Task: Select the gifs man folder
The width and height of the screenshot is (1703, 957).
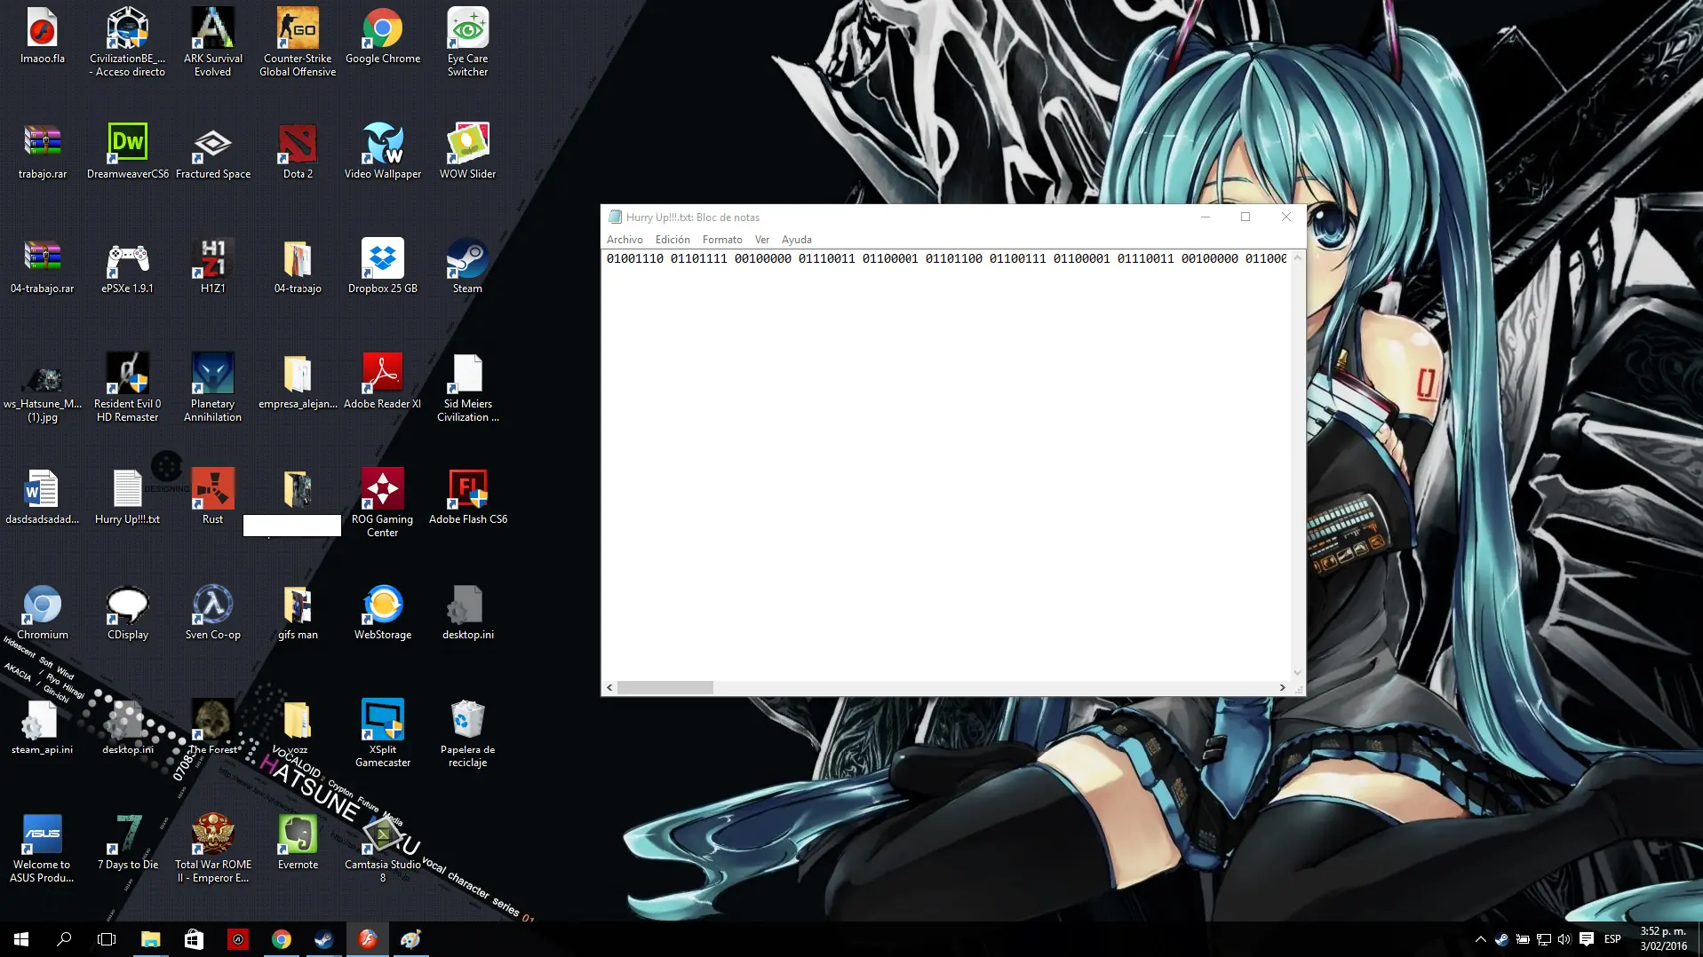Action: [x=298, y=613]
